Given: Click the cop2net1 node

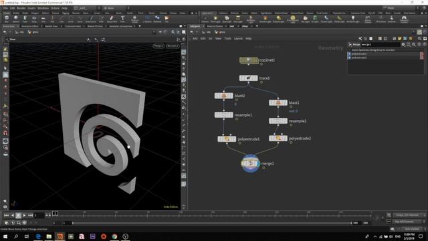Looking at the screenshot, I should point(249,60).
